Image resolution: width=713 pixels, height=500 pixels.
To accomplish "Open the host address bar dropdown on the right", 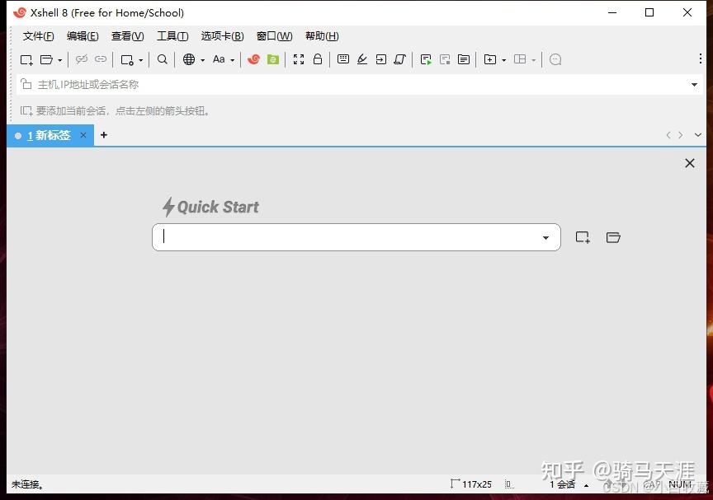I will 695,84.
